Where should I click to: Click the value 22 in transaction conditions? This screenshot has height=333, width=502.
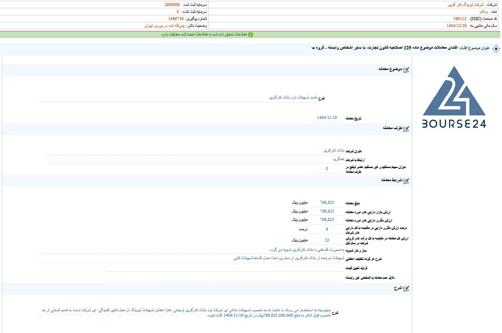click(327, 240)
